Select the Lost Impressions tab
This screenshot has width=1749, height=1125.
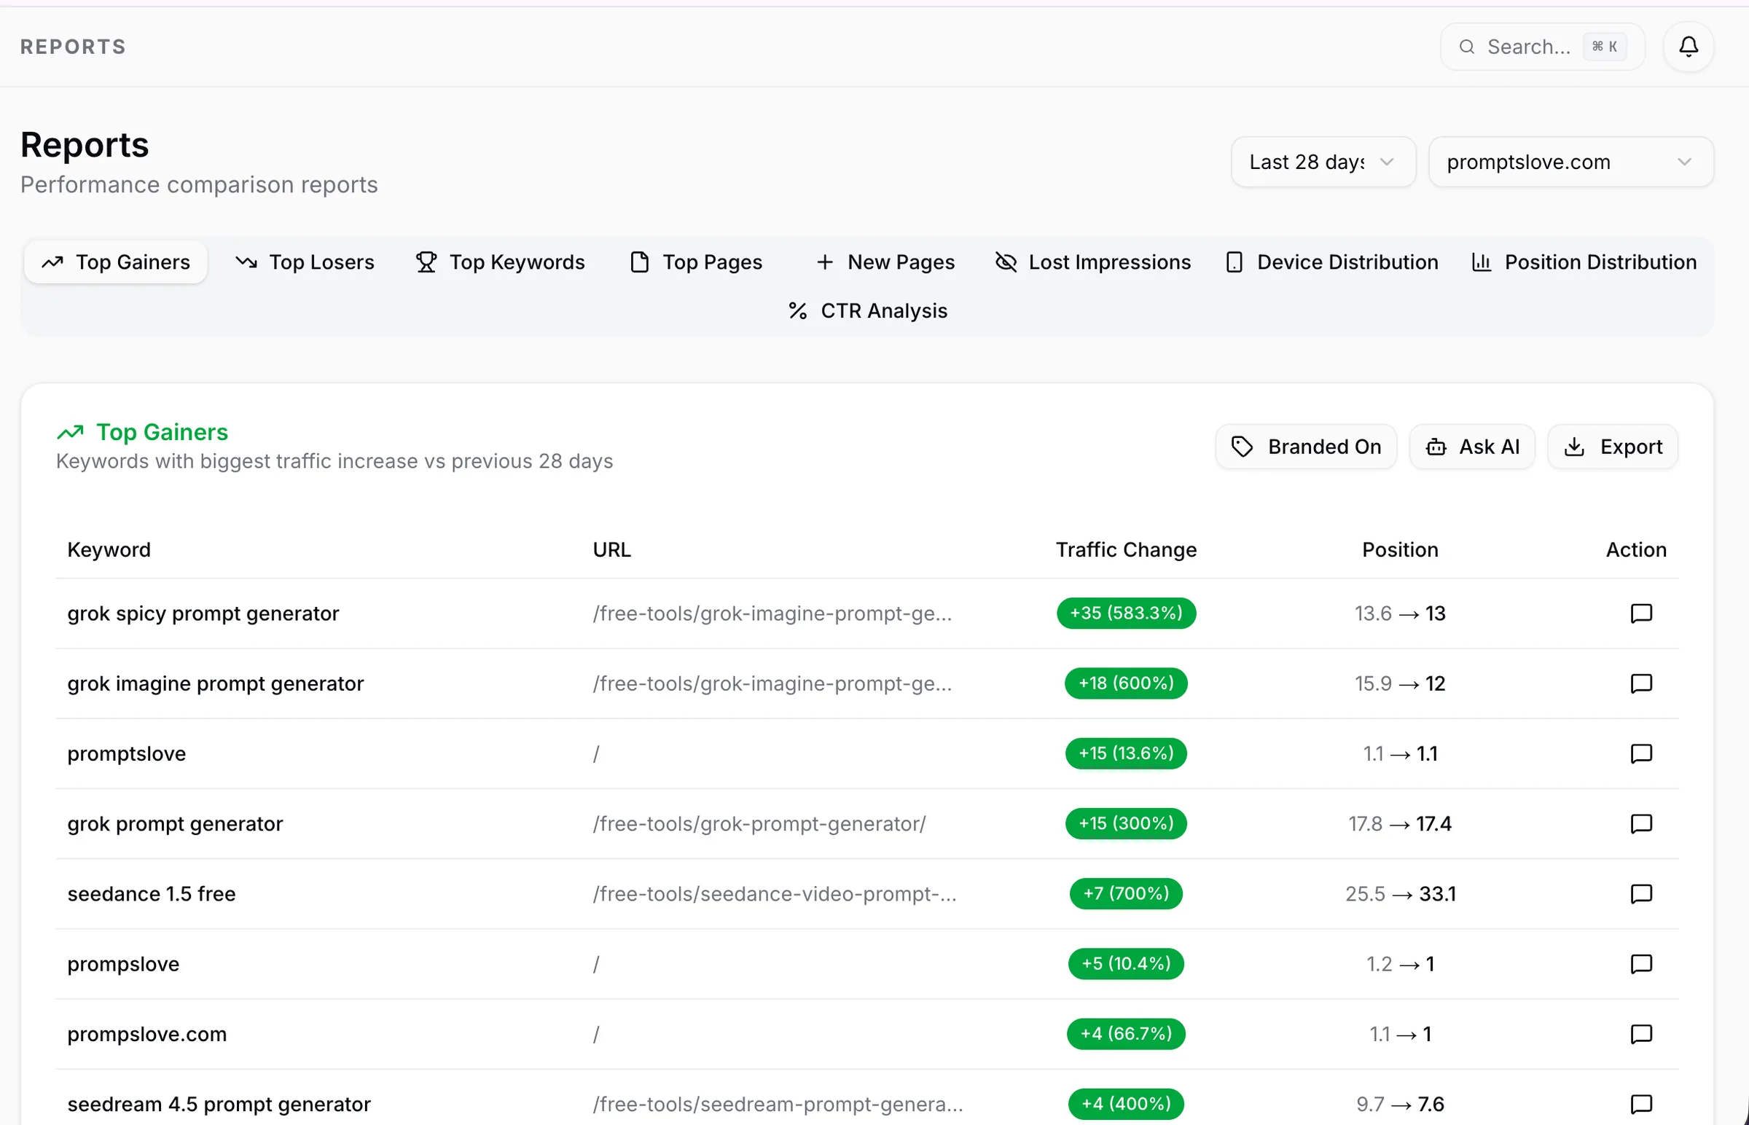coord(1093,262)
